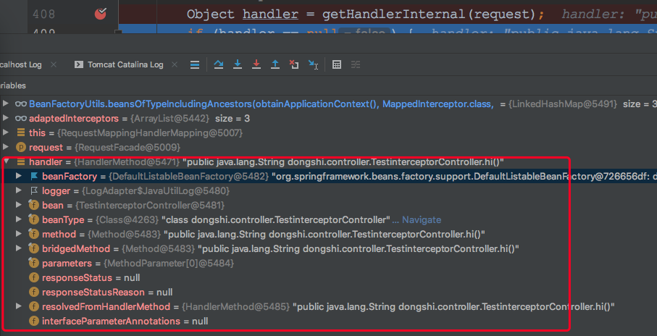Click line number 408 in gutter
This screenshot has height=336, width=657.
click(43, 14)
